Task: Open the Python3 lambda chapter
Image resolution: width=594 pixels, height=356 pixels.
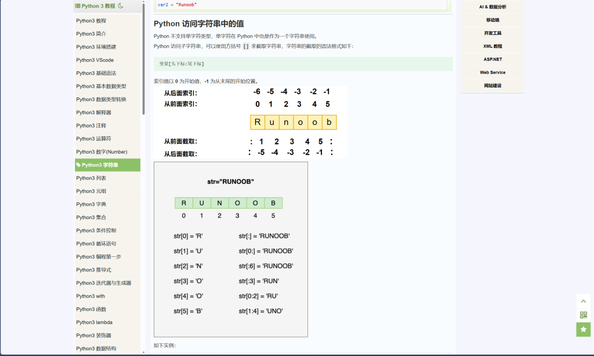Action: (x=94, y=322)
